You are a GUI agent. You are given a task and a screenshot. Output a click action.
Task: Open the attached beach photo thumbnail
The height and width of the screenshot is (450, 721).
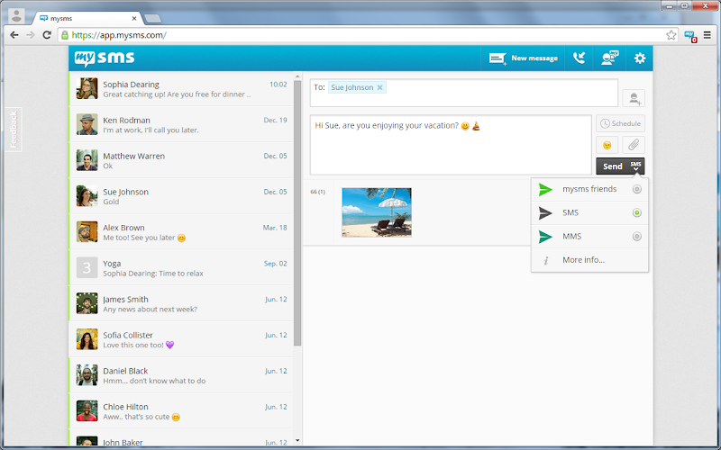377,212
